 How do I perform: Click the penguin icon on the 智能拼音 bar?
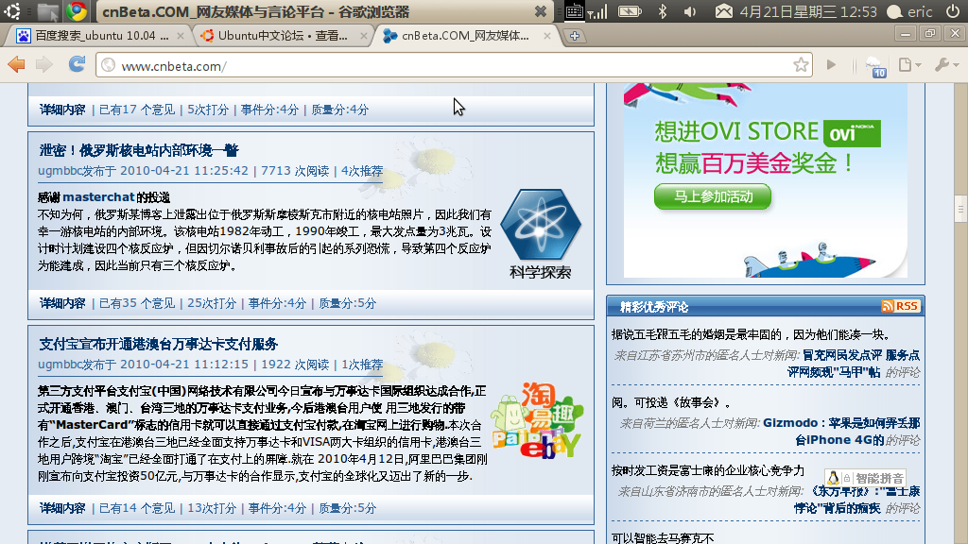coord(833,478)
